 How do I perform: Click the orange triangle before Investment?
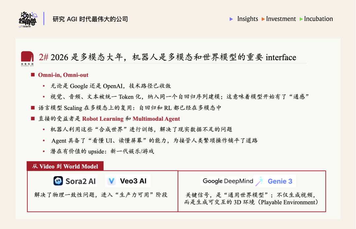(263, 19)
